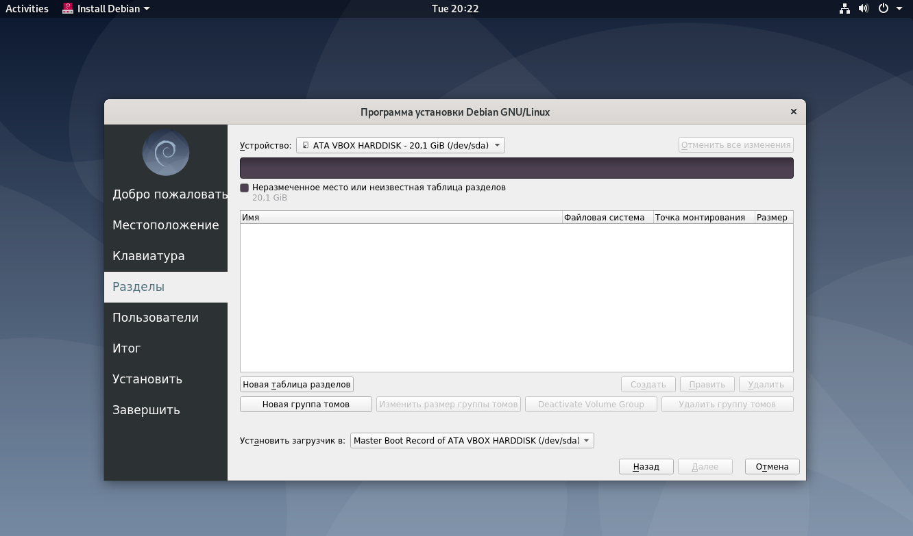Screen dimensions: 913x536
Task: Go to the Пользователи step
Action: [166, 318]
